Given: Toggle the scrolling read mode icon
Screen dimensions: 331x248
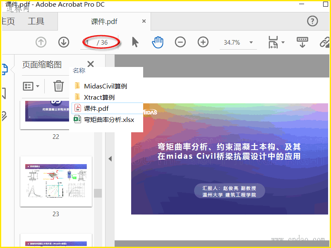Looking at the screenshot, I should tap(302, 42).
